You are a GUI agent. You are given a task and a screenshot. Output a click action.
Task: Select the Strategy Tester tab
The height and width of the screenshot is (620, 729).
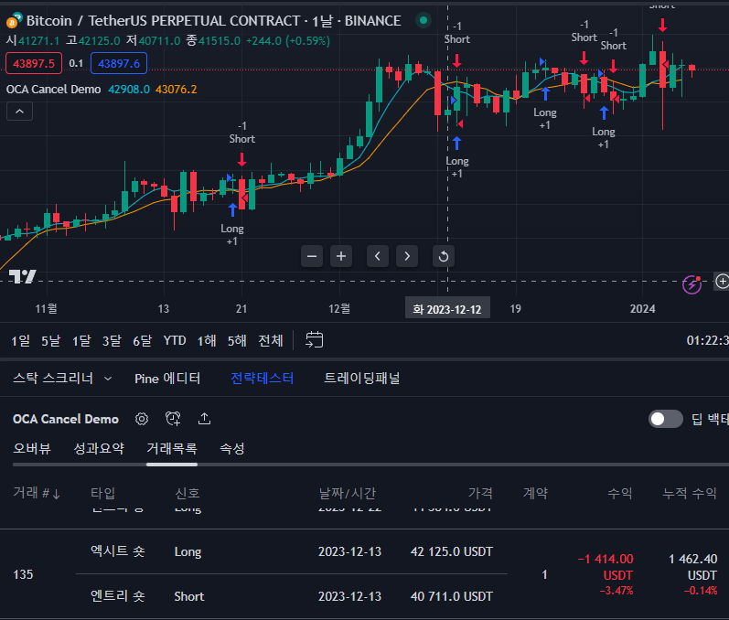[x=262, y=379]
